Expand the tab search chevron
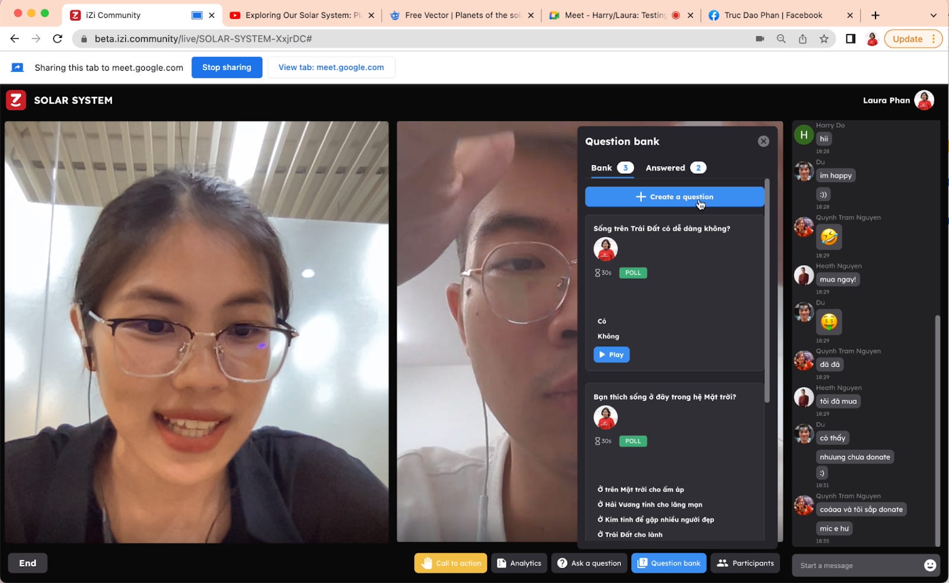 (x=934, y=15)
